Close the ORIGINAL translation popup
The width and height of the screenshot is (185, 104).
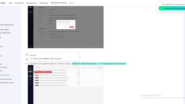coord(78,54)
